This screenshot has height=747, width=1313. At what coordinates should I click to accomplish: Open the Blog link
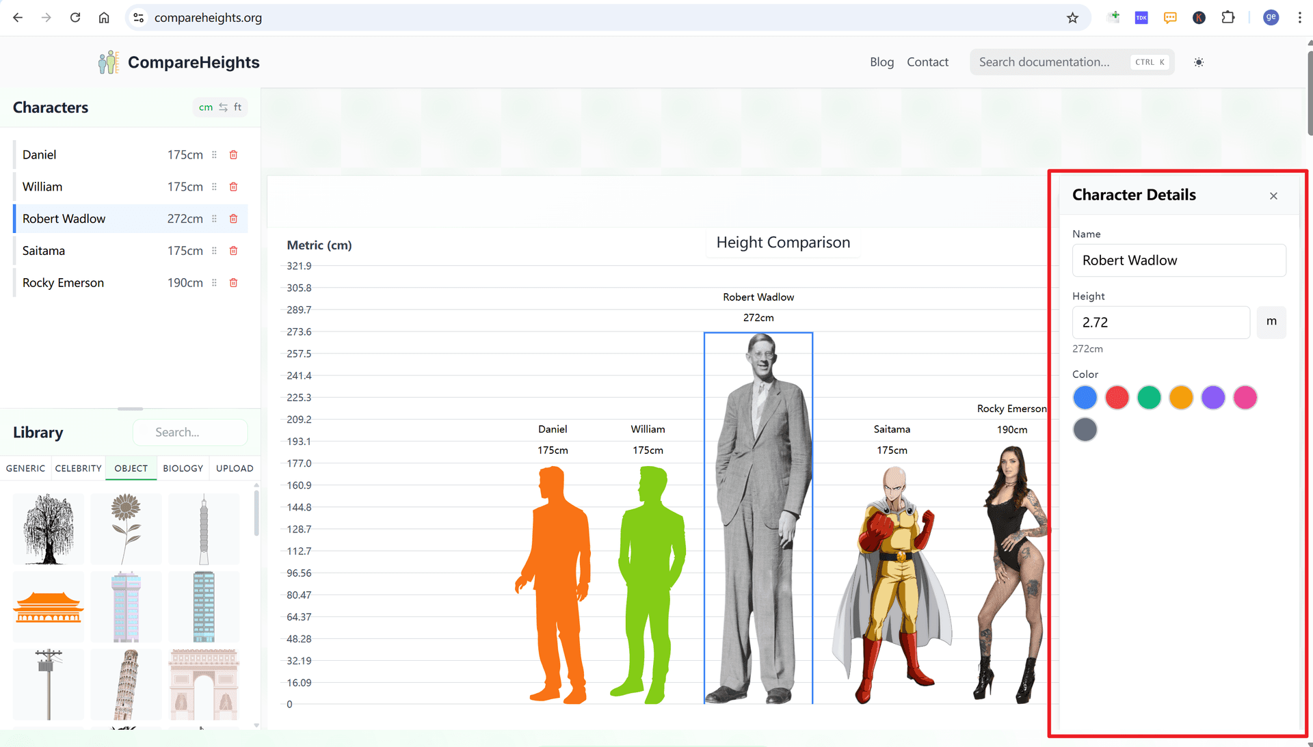click(x=881, y=62)
